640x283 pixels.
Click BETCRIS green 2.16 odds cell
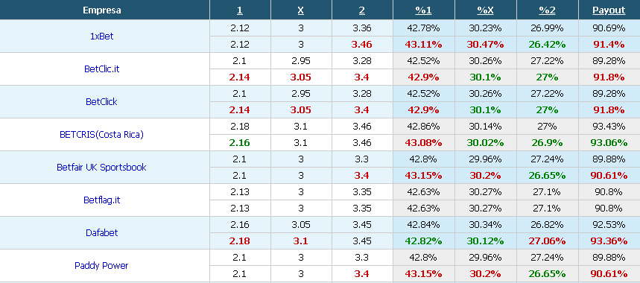click(x=240, y=143)
